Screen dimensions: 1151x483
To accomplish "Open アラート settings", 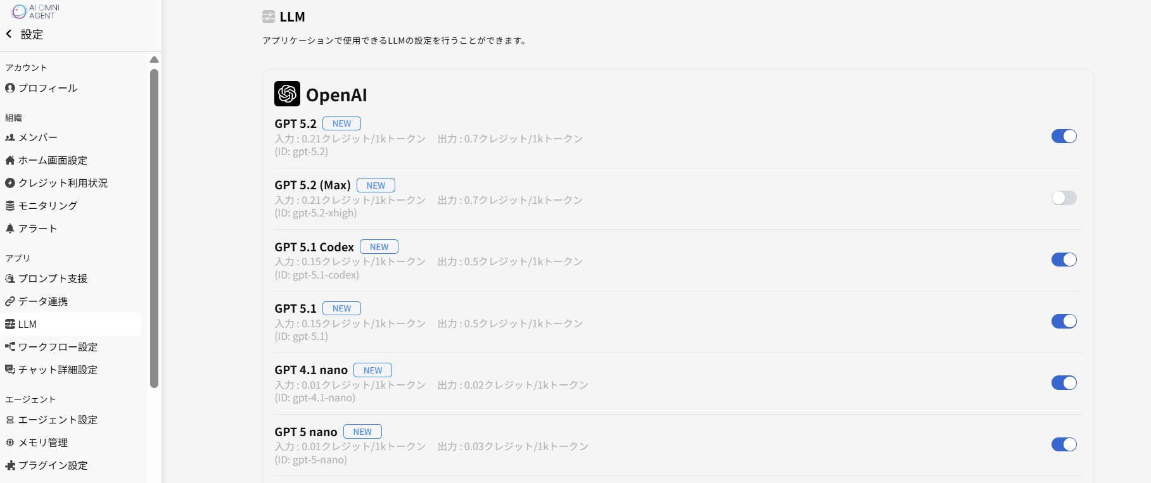I will [71, 229].
